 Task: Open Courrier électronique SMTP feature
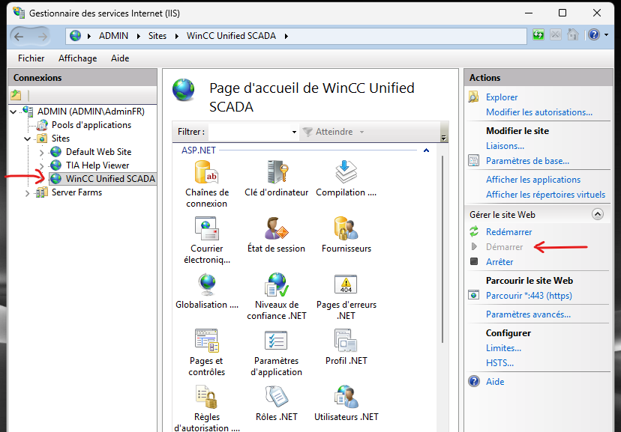tap(207, 240)
